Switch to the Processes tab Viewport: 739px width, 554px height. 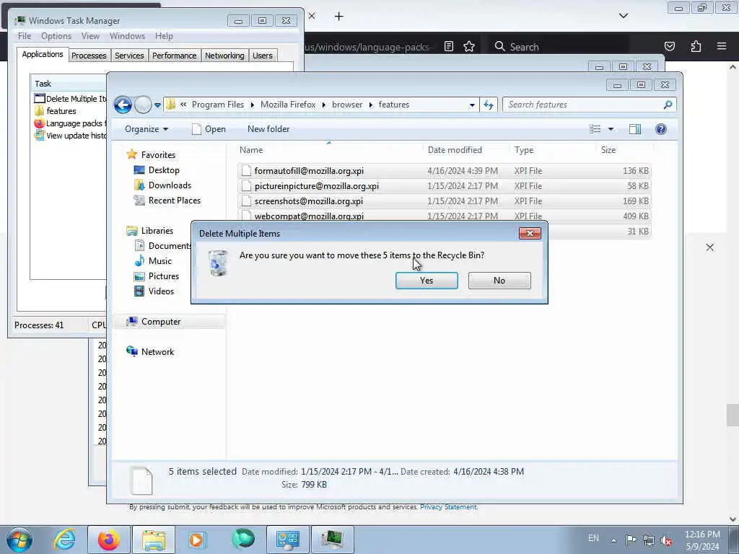pos(89,56)
